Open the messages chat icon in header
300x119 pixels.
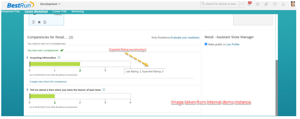[x=257, y=4]
